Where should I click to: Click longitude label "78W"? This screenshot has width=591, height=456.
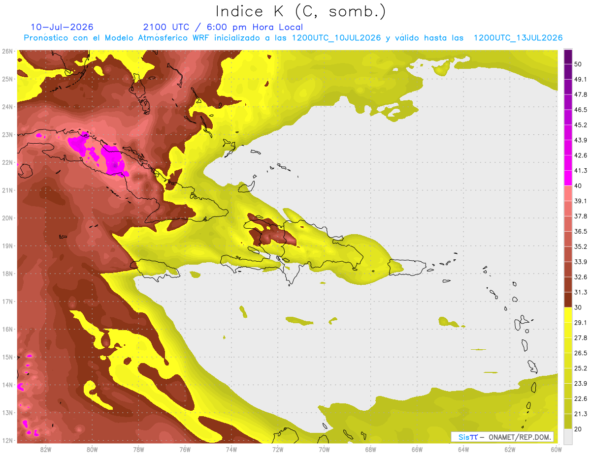pos(138,450)
